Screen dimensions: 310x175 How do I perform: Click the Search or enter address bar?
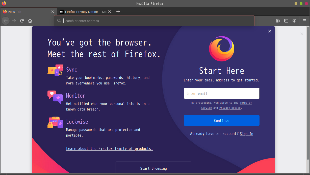[x=154, y=21]
